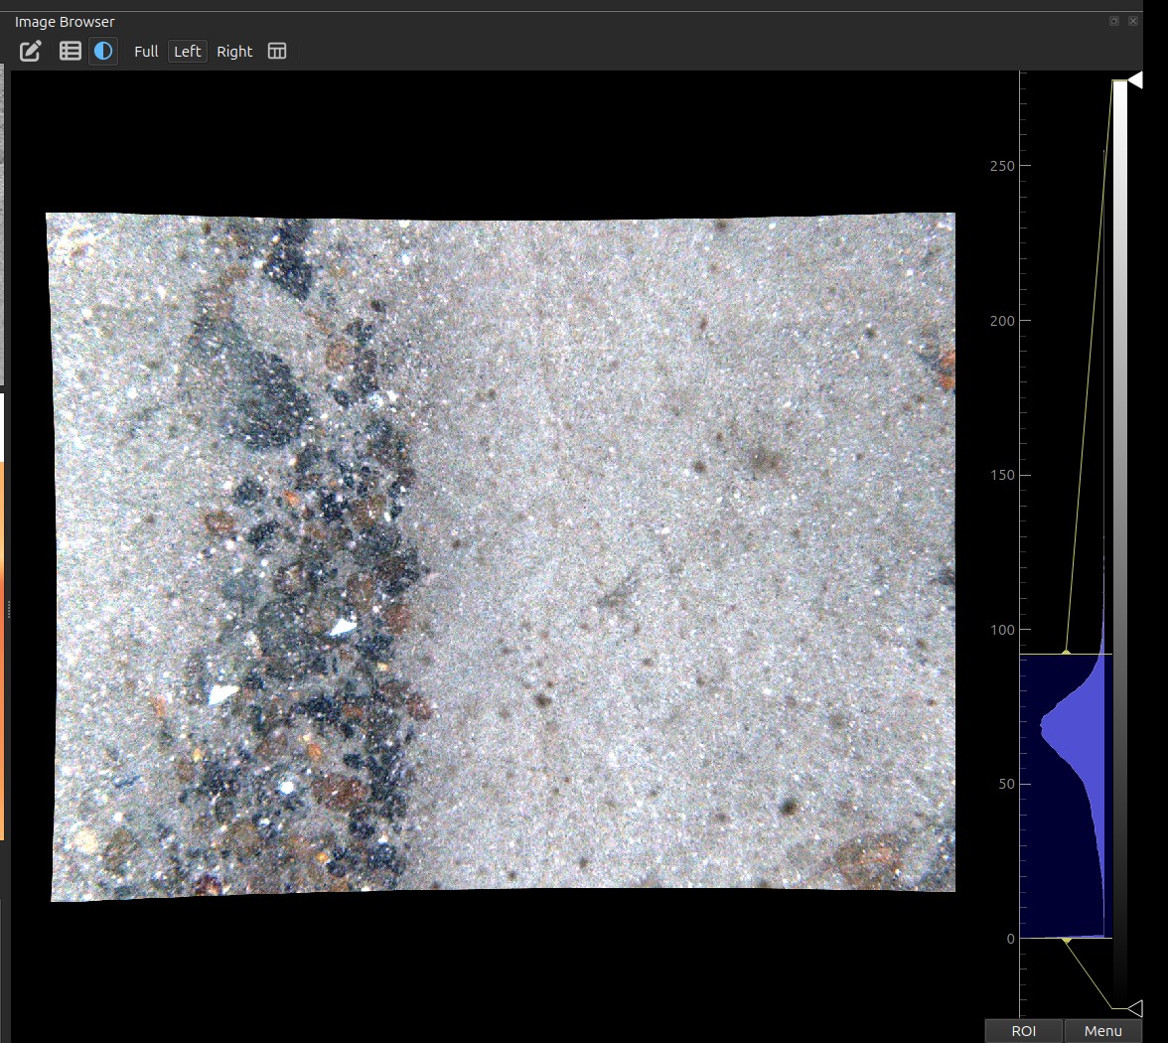The height and width of the screenshot is (1043, 1168).
Task: Grab the lower black gradient handle
Action: tap(1134, 1009)
